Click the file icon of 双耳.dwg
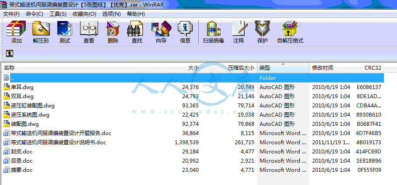 [7, 96]
